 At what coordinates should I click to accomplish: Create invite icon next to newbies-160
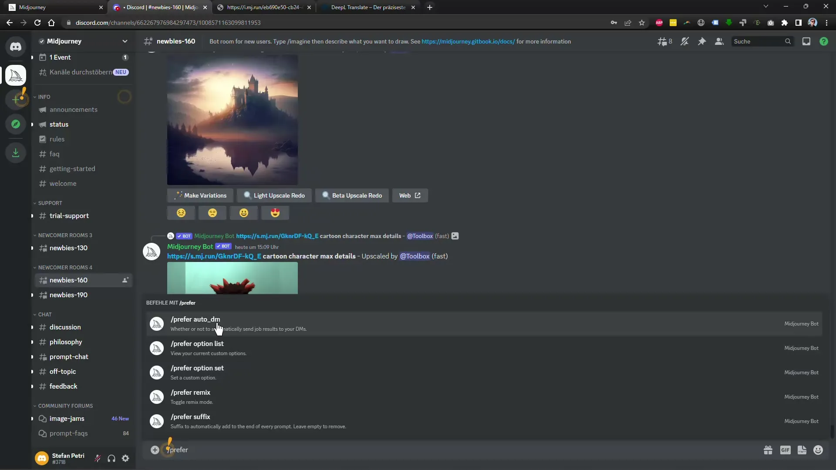click(x=125, y=280)
